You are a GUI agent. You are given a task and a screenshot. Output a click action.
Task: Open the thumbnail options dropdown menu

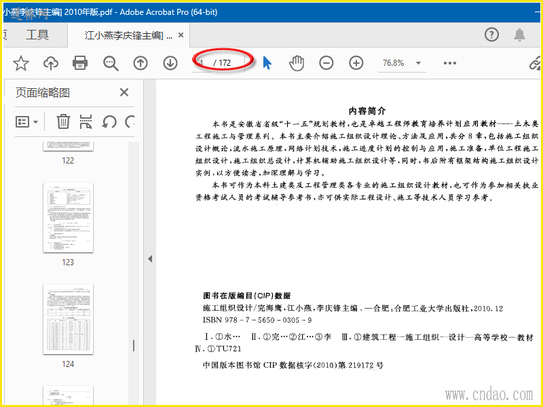26,122
